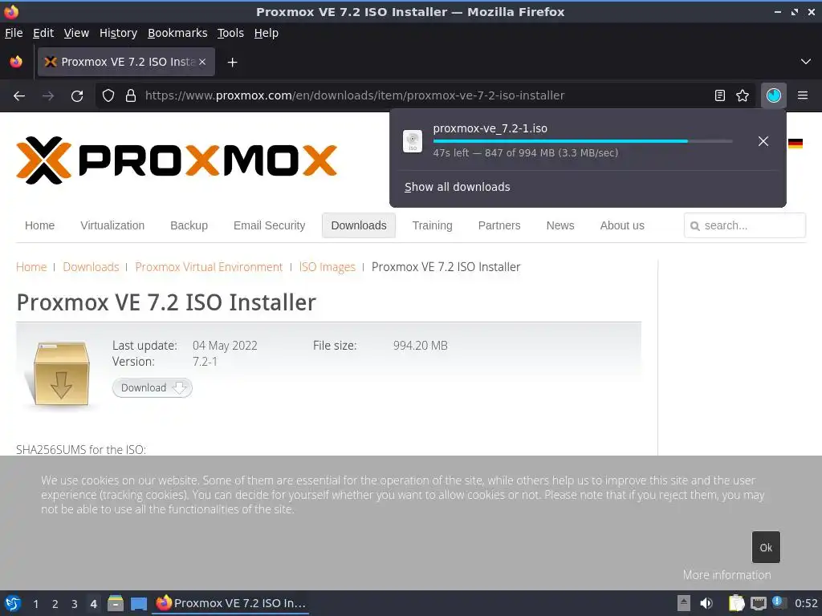Go to Home in site navigation
Image resolution: width=822 pixels, height=616 pixels.
coord(40,225)
